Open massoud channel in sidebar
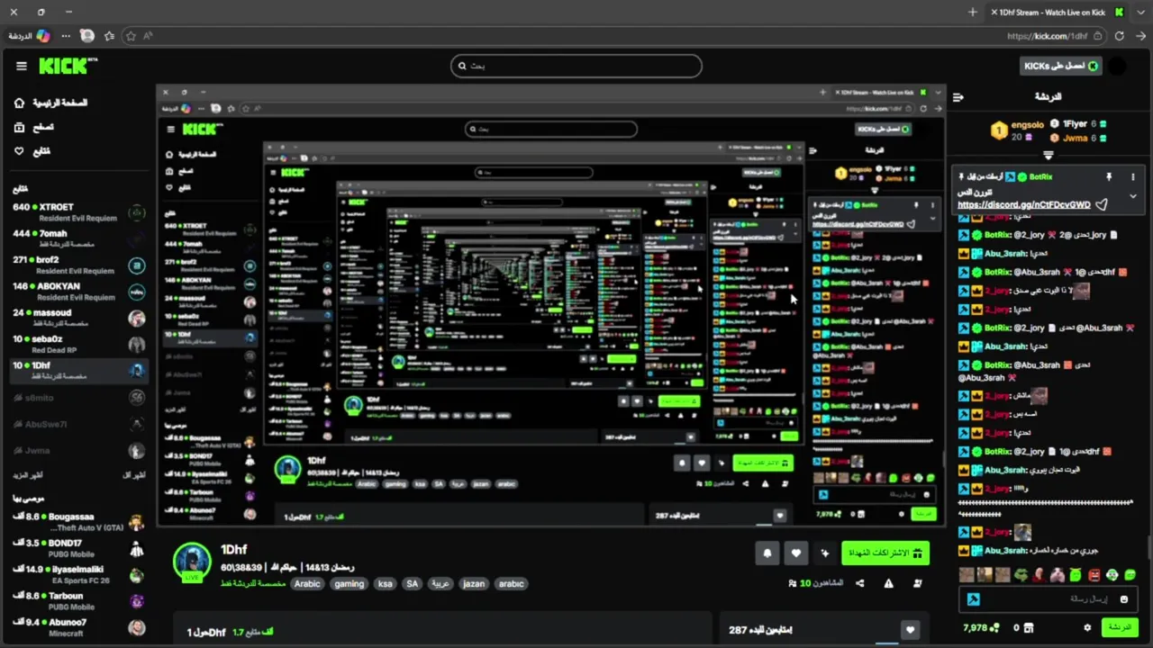The height and width of the screenshot is (648, 1153). (78, 318)
